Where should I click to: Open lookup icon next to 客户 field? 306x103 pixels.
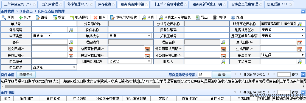71,42
